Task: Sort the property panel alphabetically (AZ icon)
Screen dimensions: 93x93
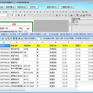Action: pos(77,22)
